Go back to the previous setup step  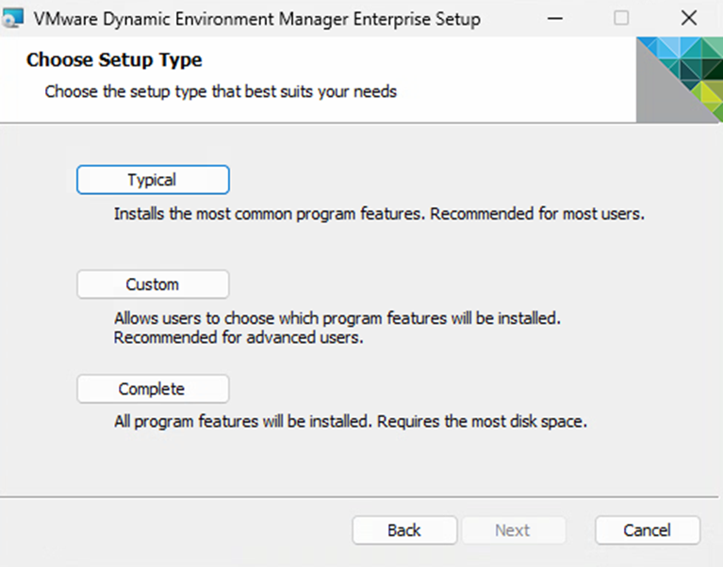tap(404, 530)
